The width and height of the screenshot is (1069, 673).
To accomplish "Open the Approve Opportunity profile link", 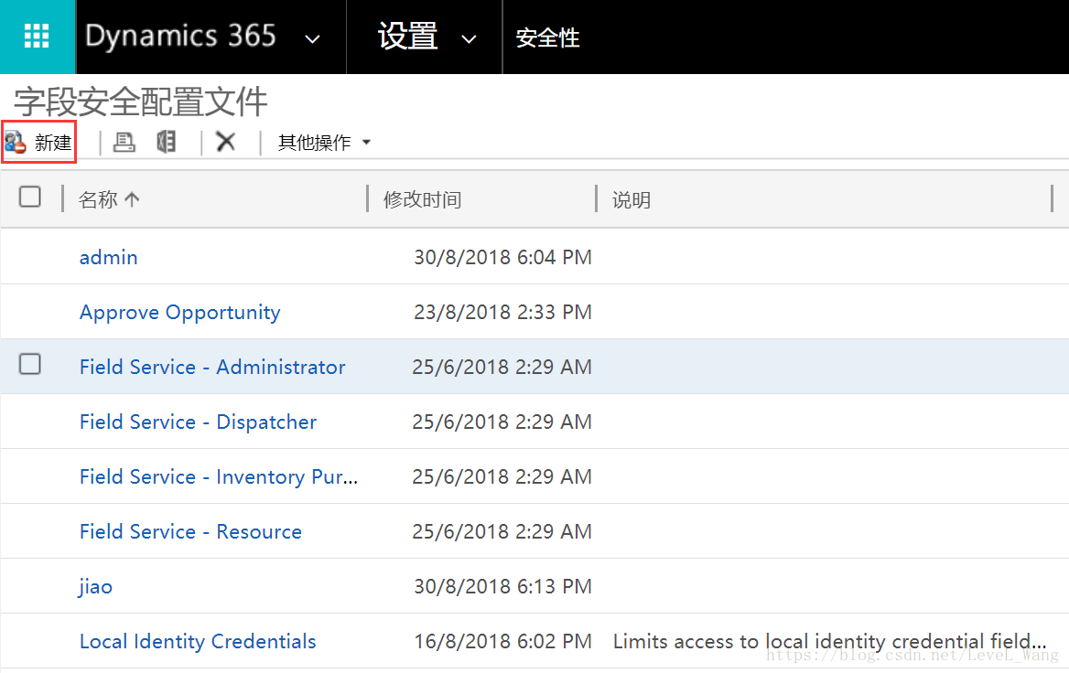I will (x=180, y=312).
